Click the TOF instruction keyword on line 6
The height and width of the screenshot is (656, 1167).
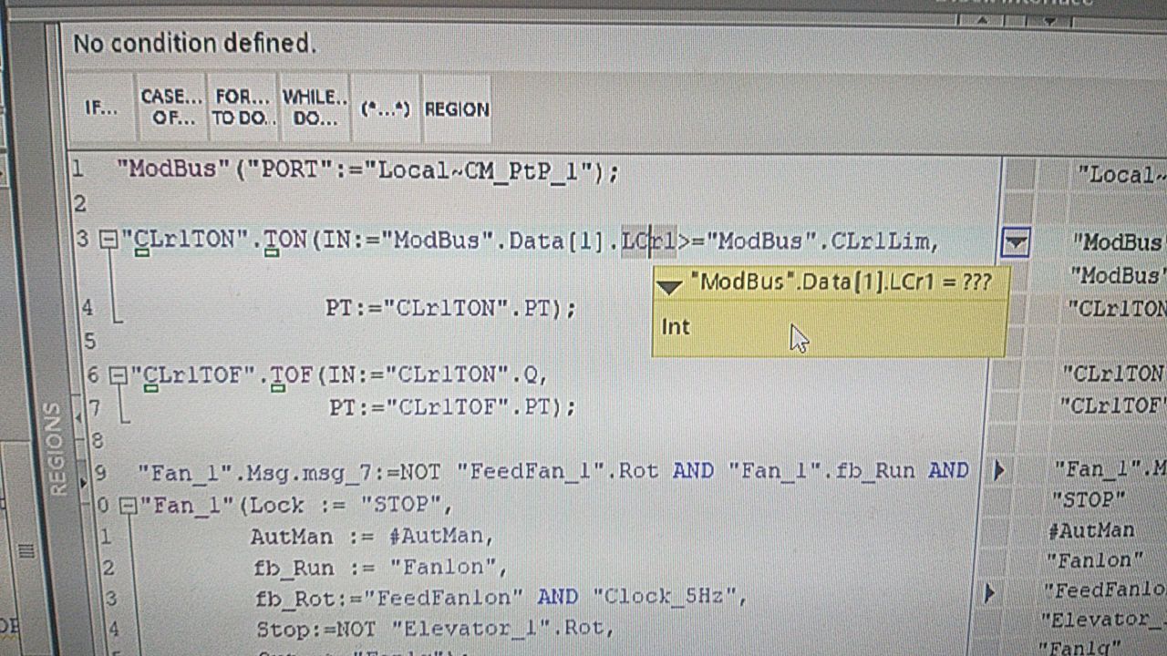point(292,374)
